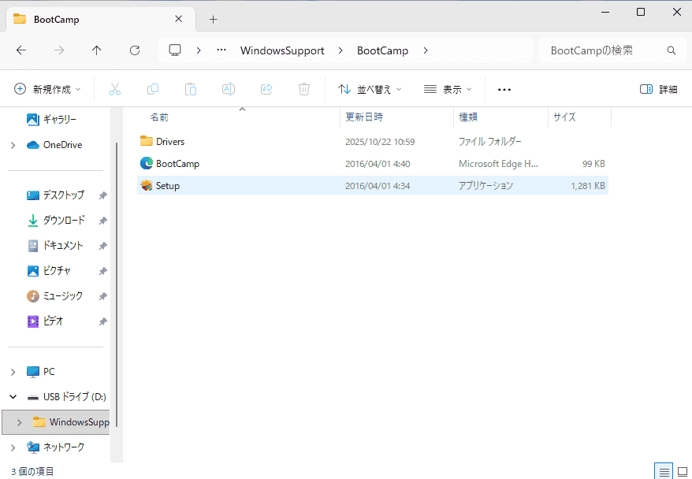Add a new tab with plus button

213,20
